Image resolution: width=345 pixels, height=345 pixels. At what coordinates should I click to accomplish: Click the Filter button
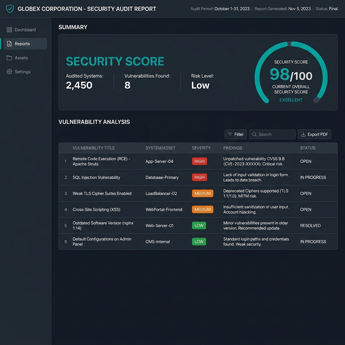pos(236,134)
